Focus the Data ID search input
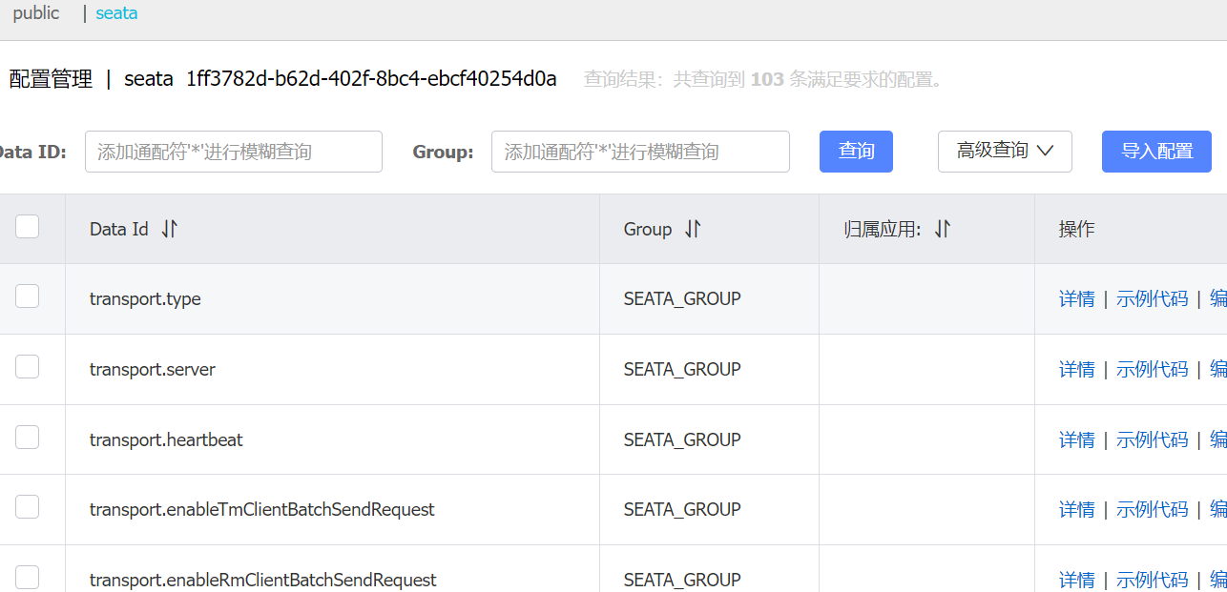 (234, 152)
